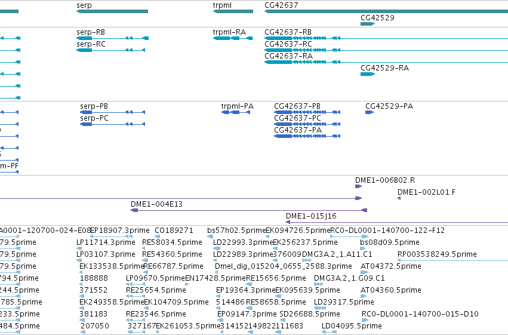Select EST RE15656.5prime
This screenshot has width=508, height=335.
276,278
